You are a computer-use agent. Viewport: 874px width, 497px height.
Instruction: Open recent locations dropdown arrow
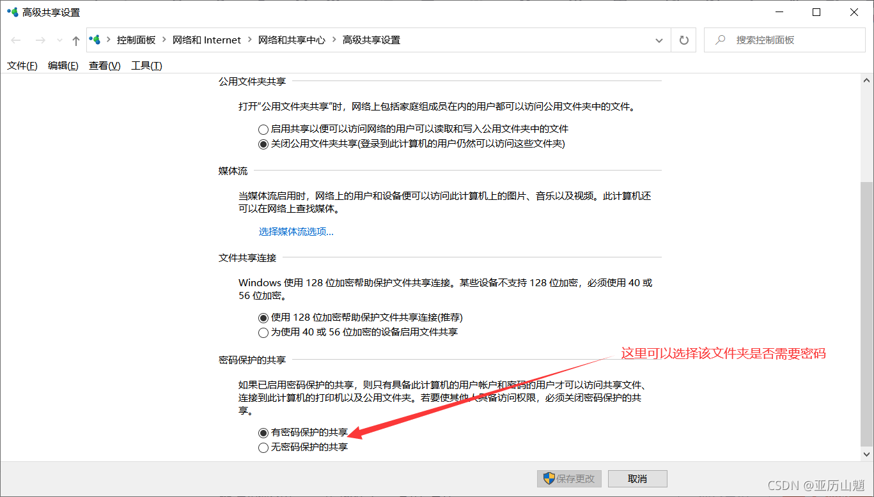coord(60,40)
